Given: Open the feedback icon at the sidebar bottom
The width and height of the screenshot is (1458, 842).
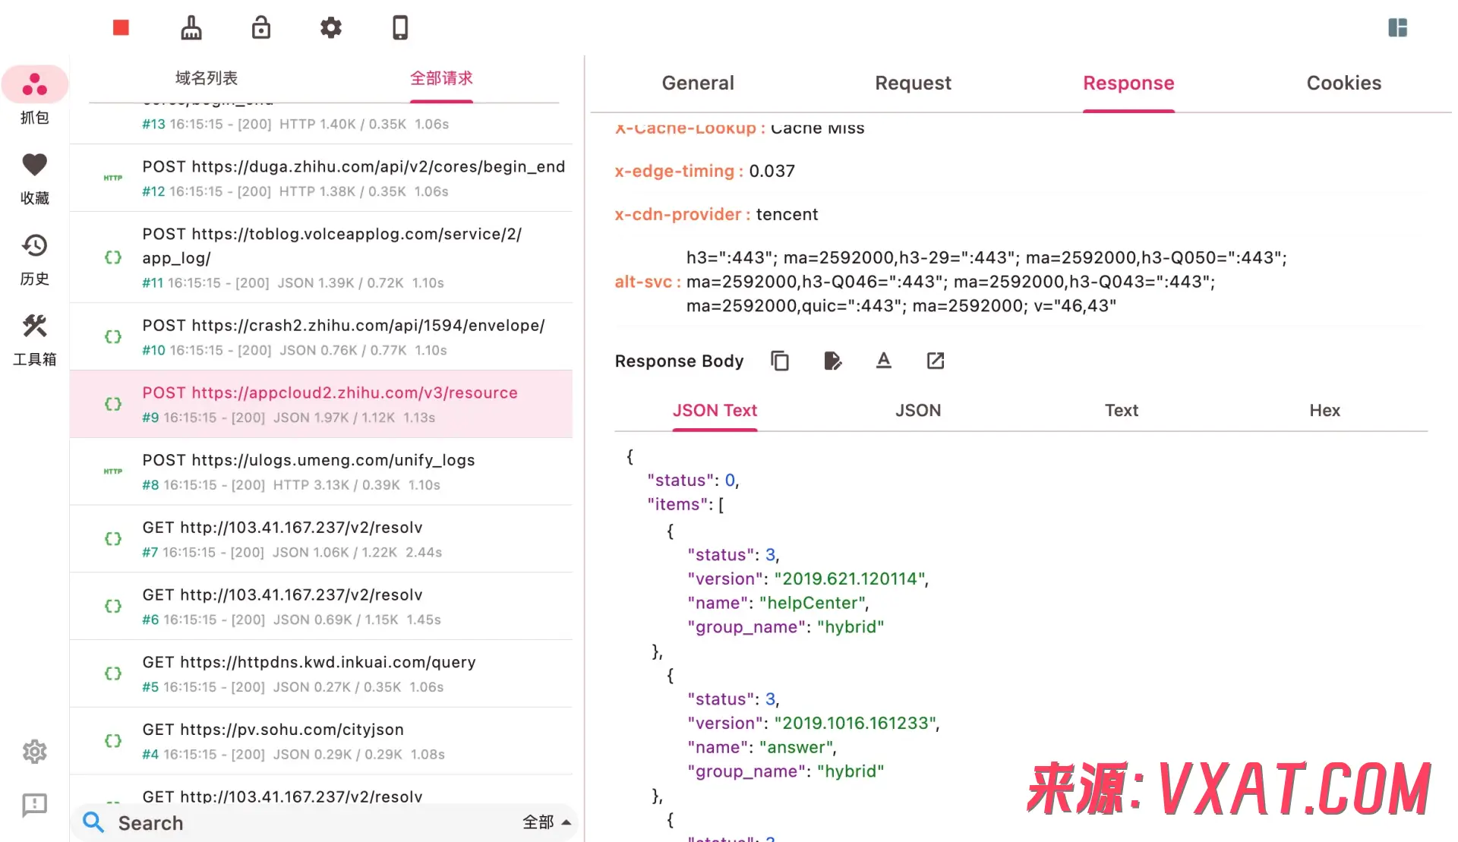Looking at the screenshot, I should coord(34,805).
